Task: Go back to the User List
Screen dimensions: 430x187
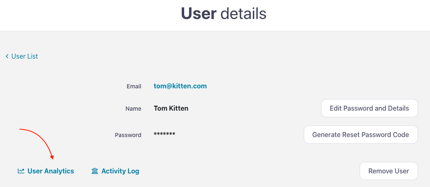Action: click(x=24, y=56)
